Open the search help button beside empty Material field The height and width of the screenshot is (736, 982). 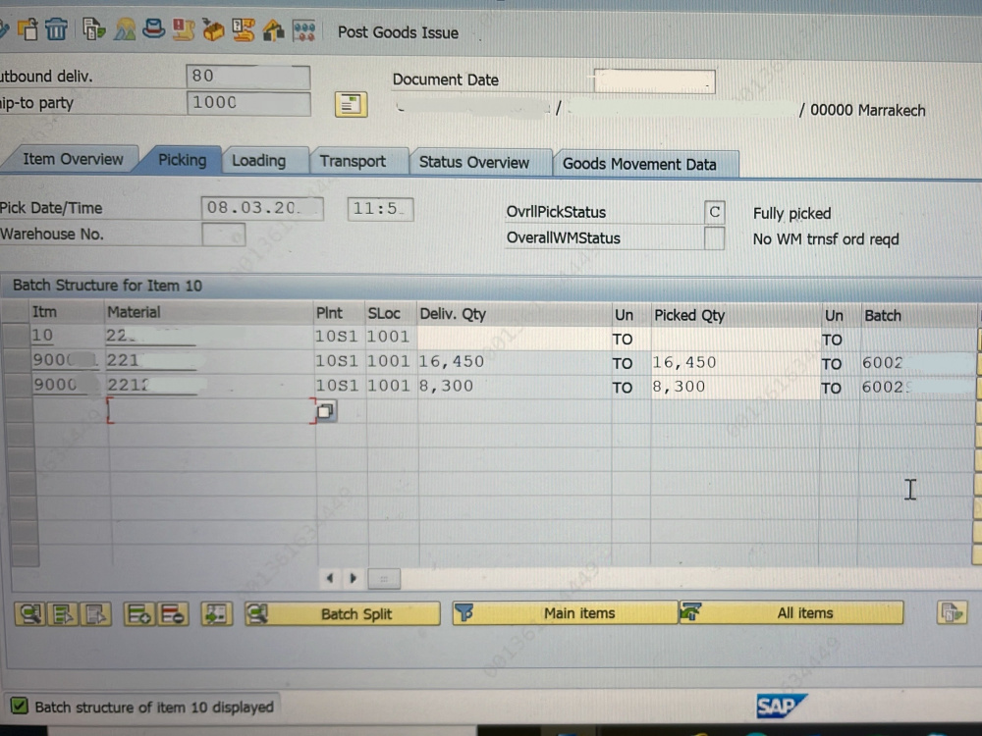[x=326, y=412]
